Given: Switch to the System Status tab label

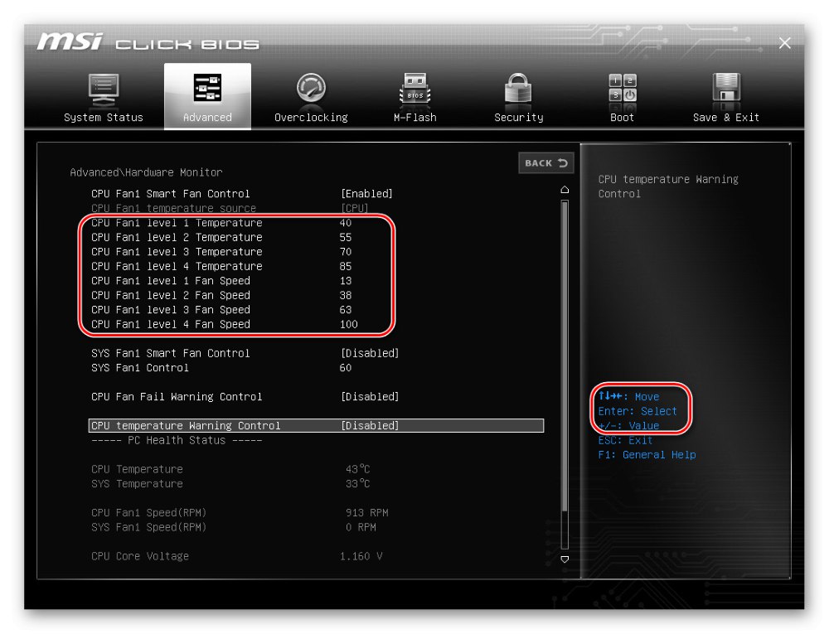Looking at the screenshot, I should [x=104, y=118].
